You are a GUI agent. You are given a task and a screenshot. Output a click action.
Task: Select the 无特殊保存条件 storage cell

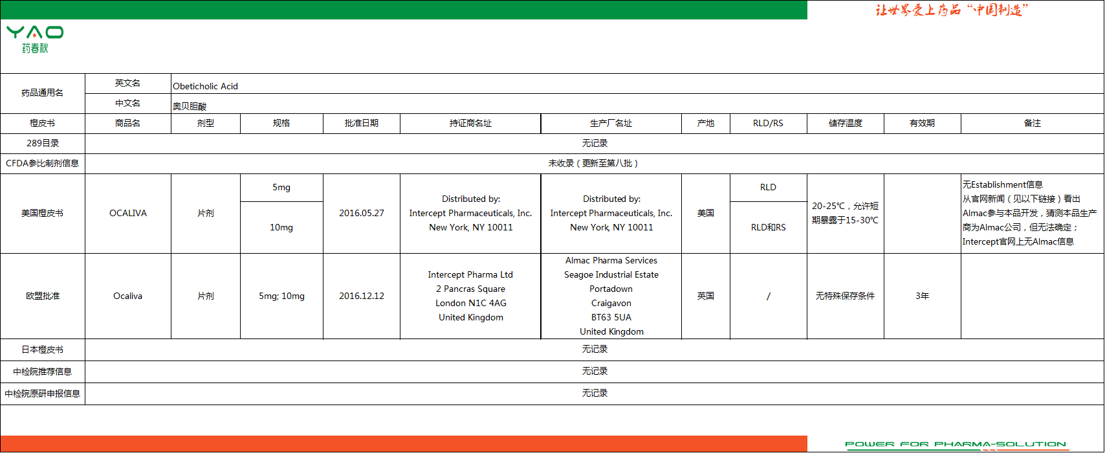pos(846,296)
